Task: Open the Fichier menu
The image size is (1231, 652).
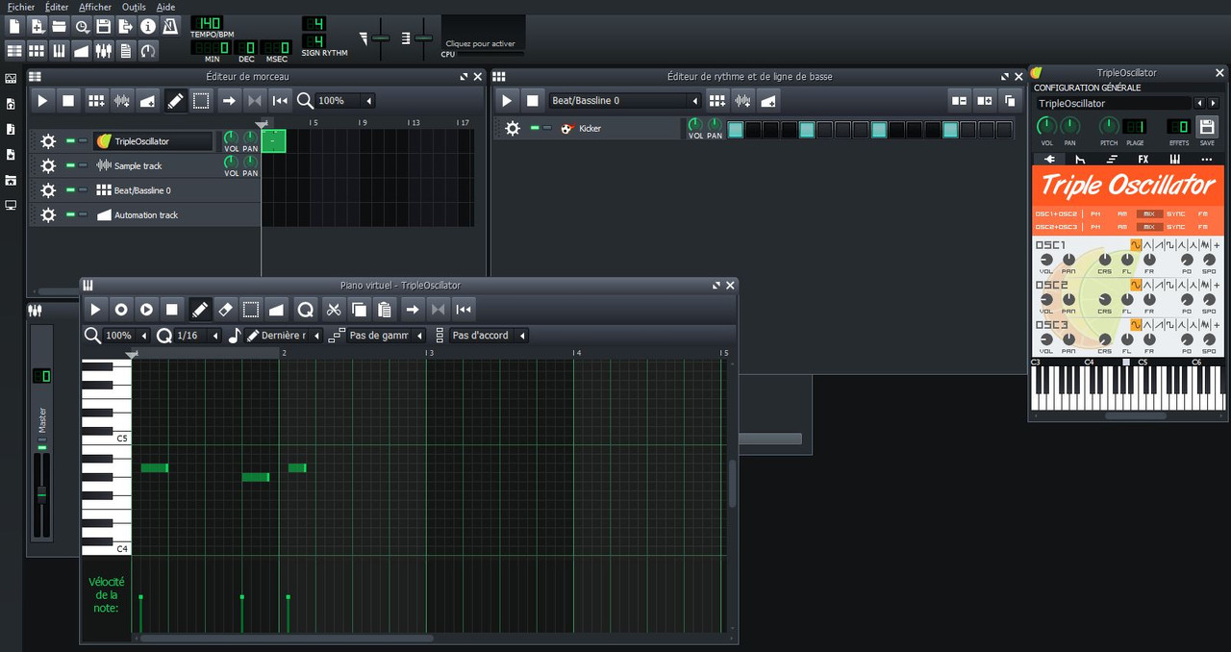Action: click(x=20, y=7)
